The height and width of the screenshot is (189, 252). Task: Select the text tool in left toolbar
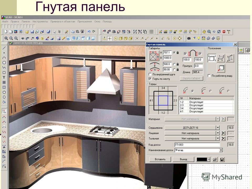pyautogui.click(x=4, y=77)
